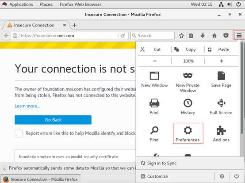The image size is (245, 183).
Task: Click the lightbulb icon in notification bar
Action: pyautogui.click(x=4, y=168)
